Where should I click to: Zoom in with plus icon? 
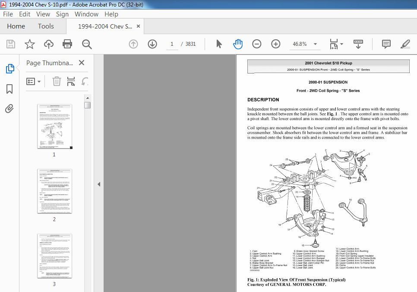click(276, 44)
